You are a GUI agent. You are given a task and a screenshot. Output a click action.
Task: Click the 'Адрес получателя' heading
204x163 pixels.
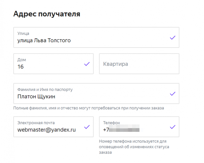tap(47, 14)
